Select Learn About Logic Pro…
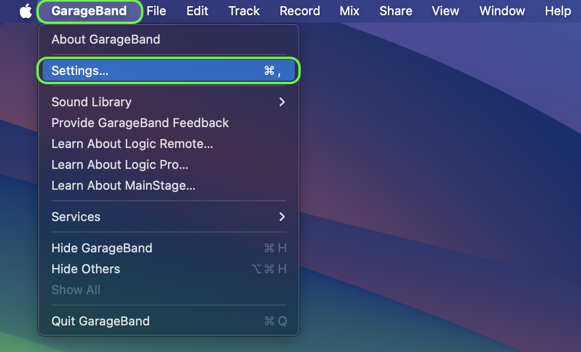The width and height of the screenshot is (581, 352). (169, 165)
